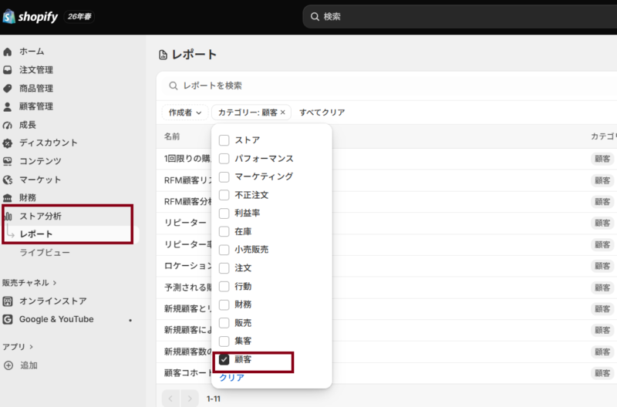
Task: Check the パフォーマンス category checkbox
Action: [x=224, y=159]
